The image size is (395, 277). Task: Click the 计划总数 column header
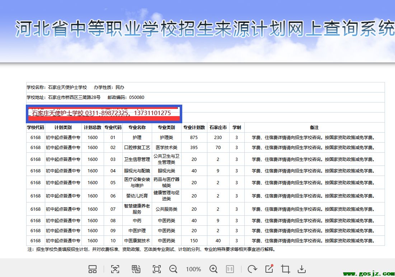[93, 128]
